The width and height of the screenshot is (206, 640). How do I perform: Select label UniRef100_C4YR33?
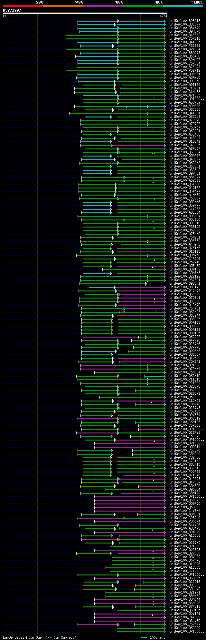click(185, 209)
